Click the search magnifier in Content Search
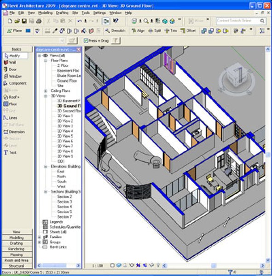Screen dimensions: 272x276 coord(262,21)
